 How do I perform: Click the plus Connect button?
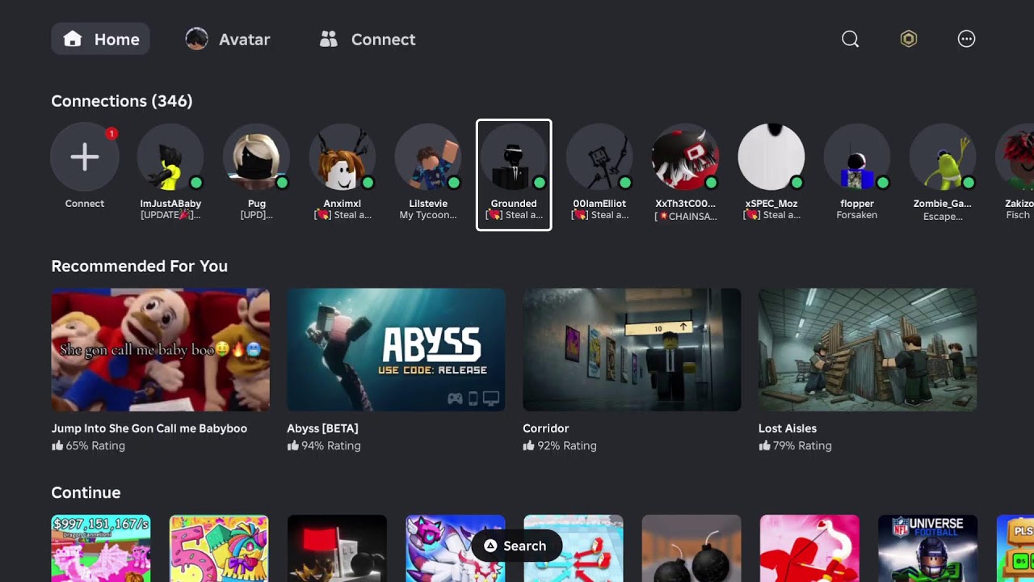pos(85,157)
